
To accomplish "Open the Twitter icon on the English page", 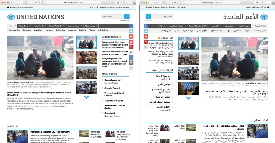I will (x=131, y=31).
